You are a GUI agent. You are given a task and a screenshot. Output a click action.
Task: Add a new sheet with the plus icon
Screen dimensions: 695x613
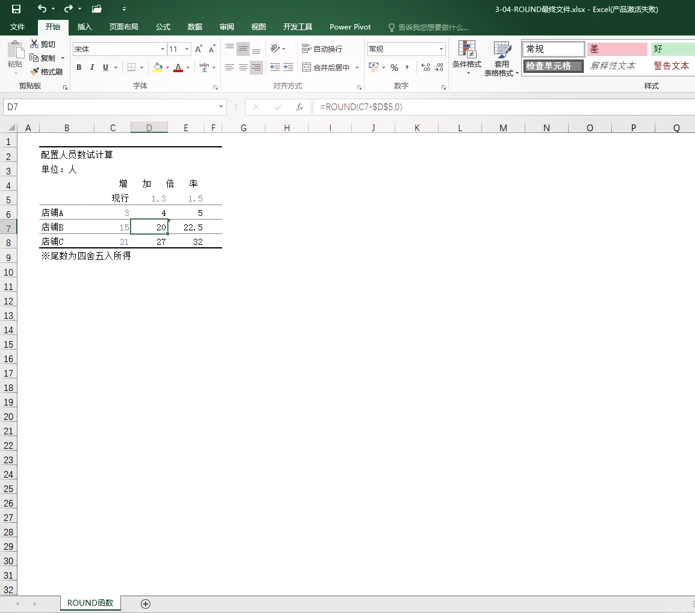click(146, 604)
